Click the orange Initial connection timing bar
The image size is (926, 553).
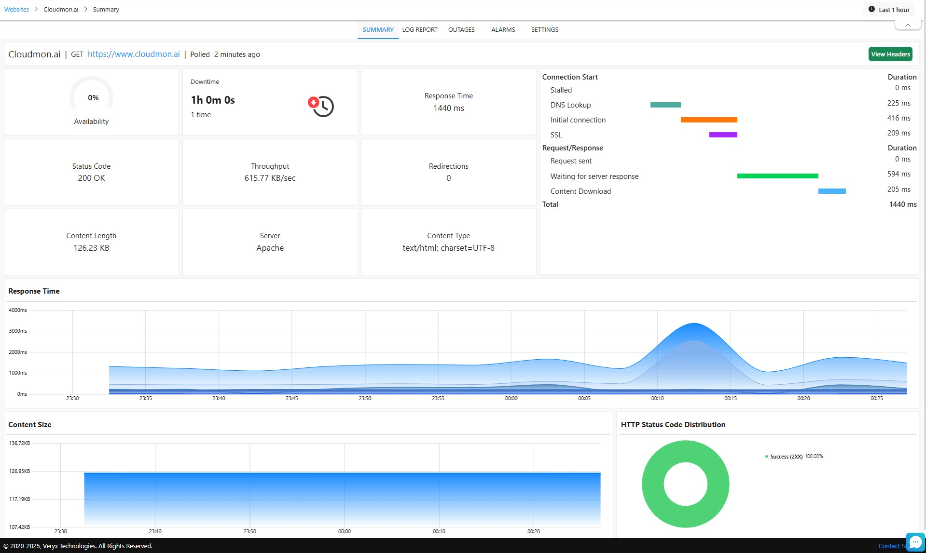[708, 120]
